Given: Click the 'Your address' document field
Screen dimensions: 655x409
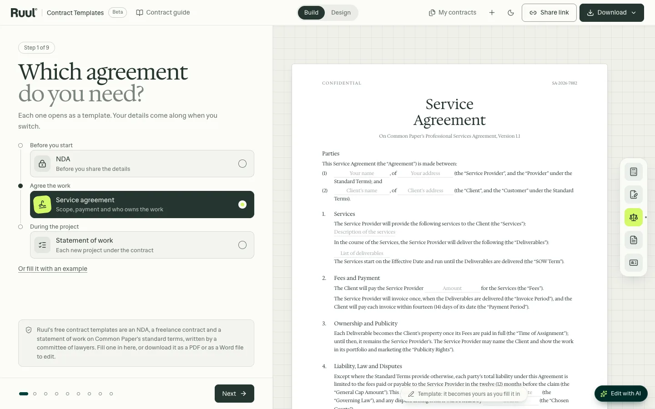Looking at the screenshot, I should tap(425, 173).
